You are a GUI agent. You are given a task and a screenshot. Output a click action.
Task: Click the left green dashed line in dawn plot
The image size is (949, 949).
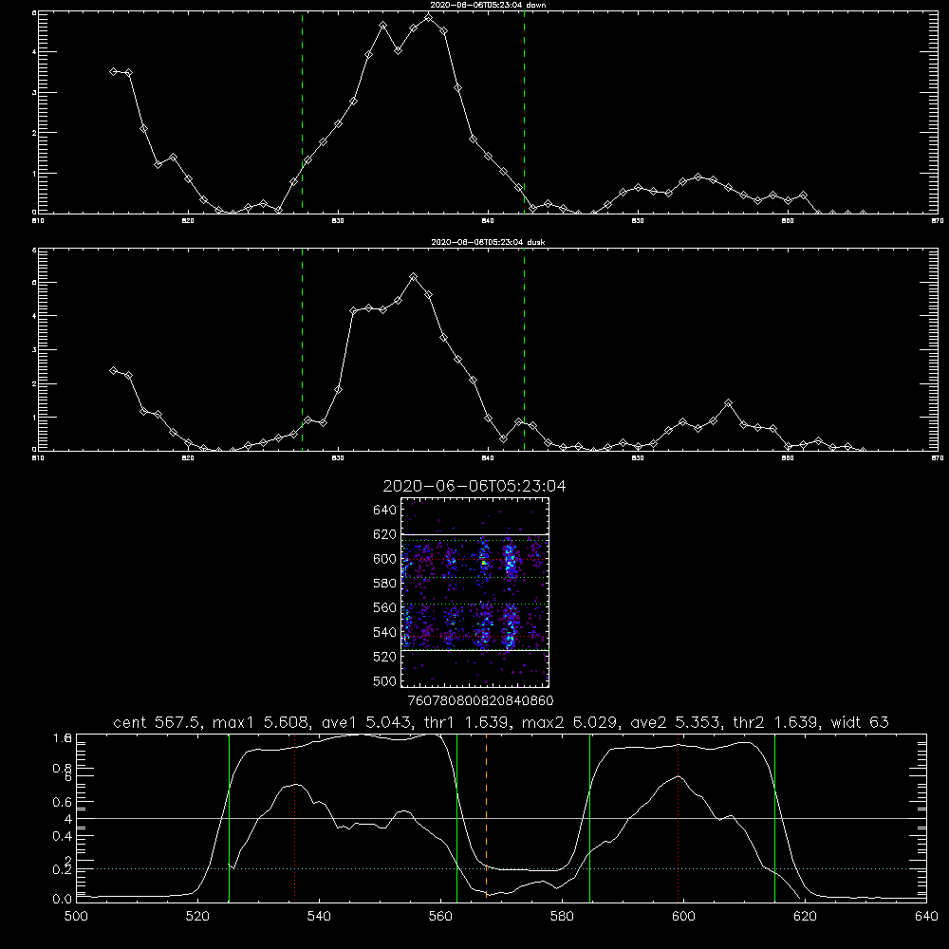[x=302, y=112]
